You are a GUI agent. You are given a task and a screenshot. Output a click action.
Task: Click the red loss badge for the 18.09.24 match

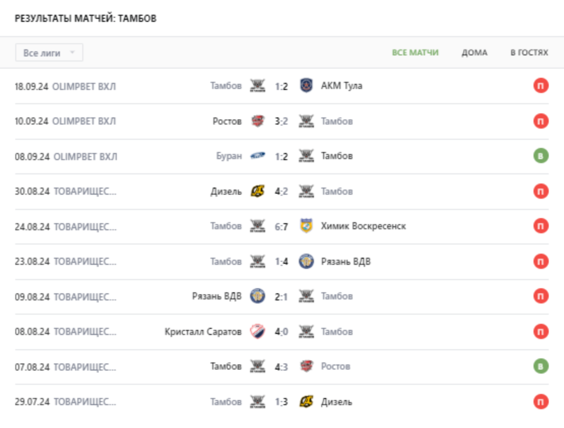tap(541, 86)
